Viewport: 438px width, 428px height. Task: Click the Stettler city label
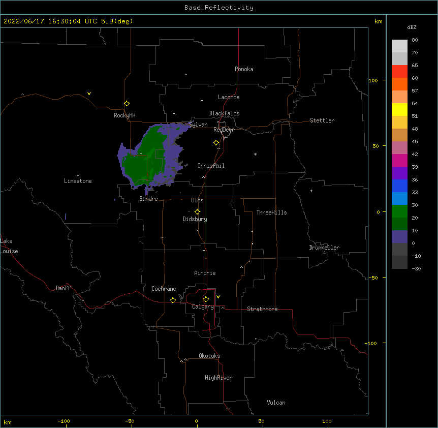coord(322,120)
